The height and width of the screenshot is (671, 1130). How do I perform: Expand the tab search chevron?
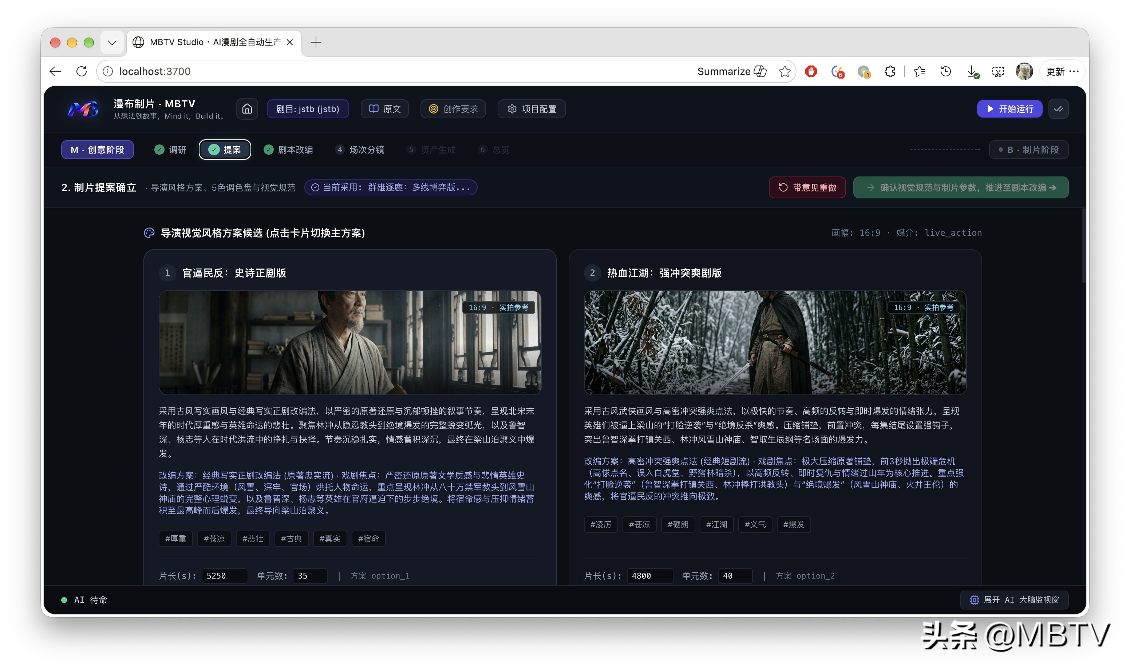pos(112,43)
